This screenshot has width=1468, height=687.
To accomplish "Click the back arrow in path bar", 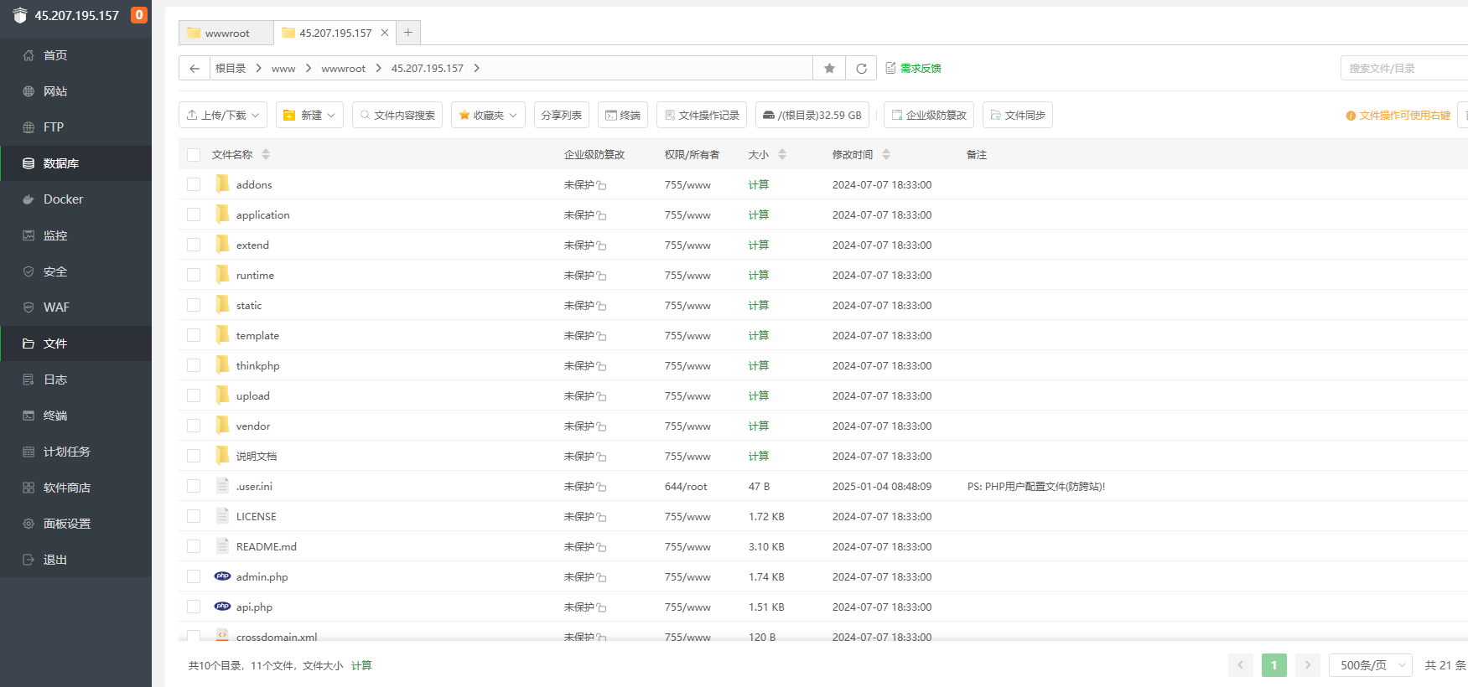I will click(195, 69).
